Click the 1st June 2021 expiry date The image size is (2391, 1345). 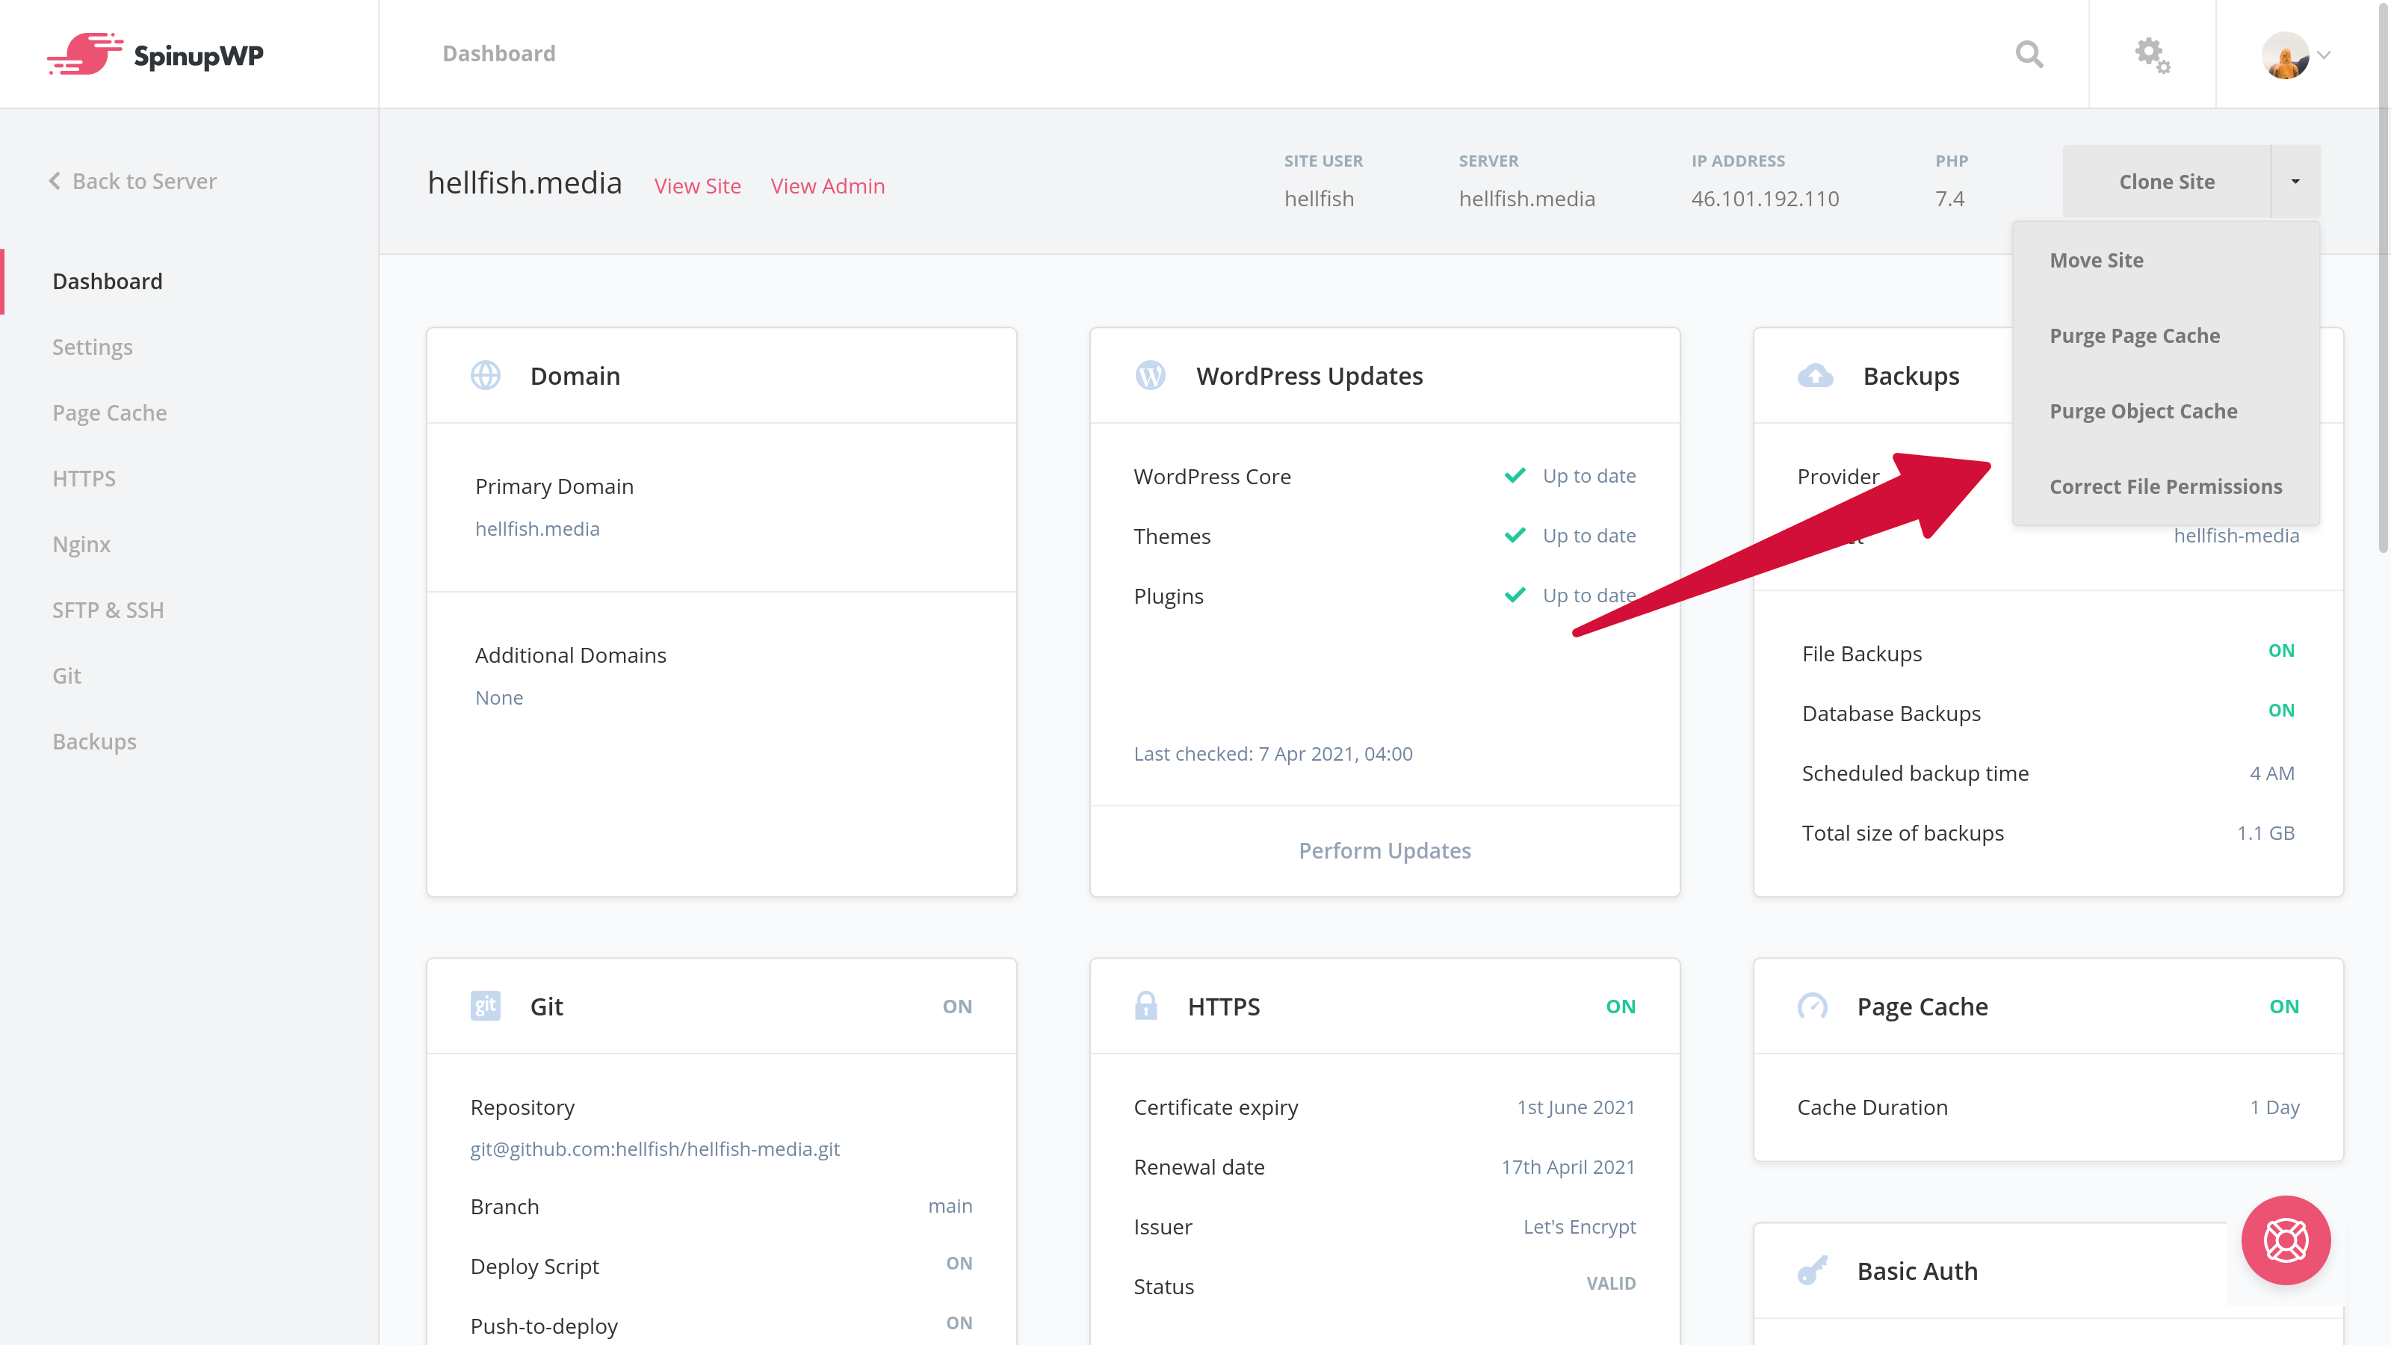click(x=1575, y=1107)
